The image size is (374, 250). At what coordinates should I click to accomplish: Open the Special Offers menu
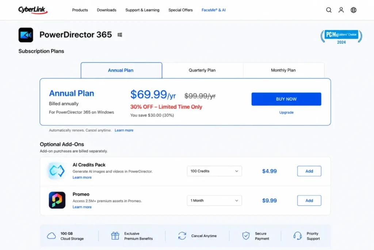(x=180, y=10)
